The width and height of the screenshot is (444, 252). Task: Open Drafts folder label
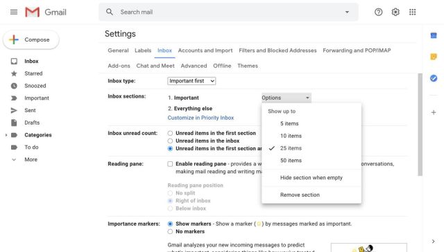tap(32, 123)
